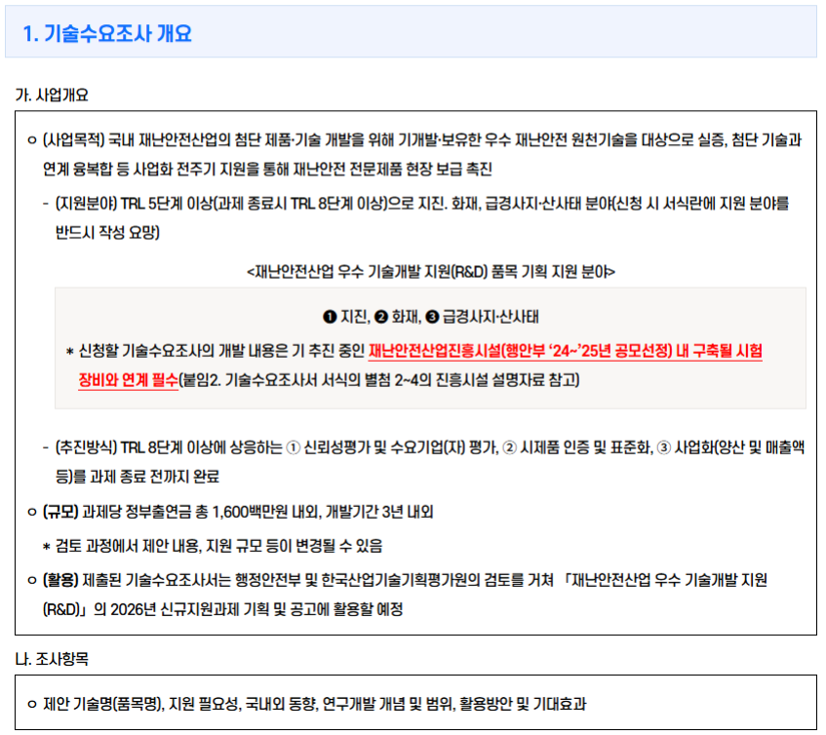This screenshot has width=826, height=735.
Task: Click the '제안 기술명(품목명)' text in 조사항목 box
Action: coord(104,704)
